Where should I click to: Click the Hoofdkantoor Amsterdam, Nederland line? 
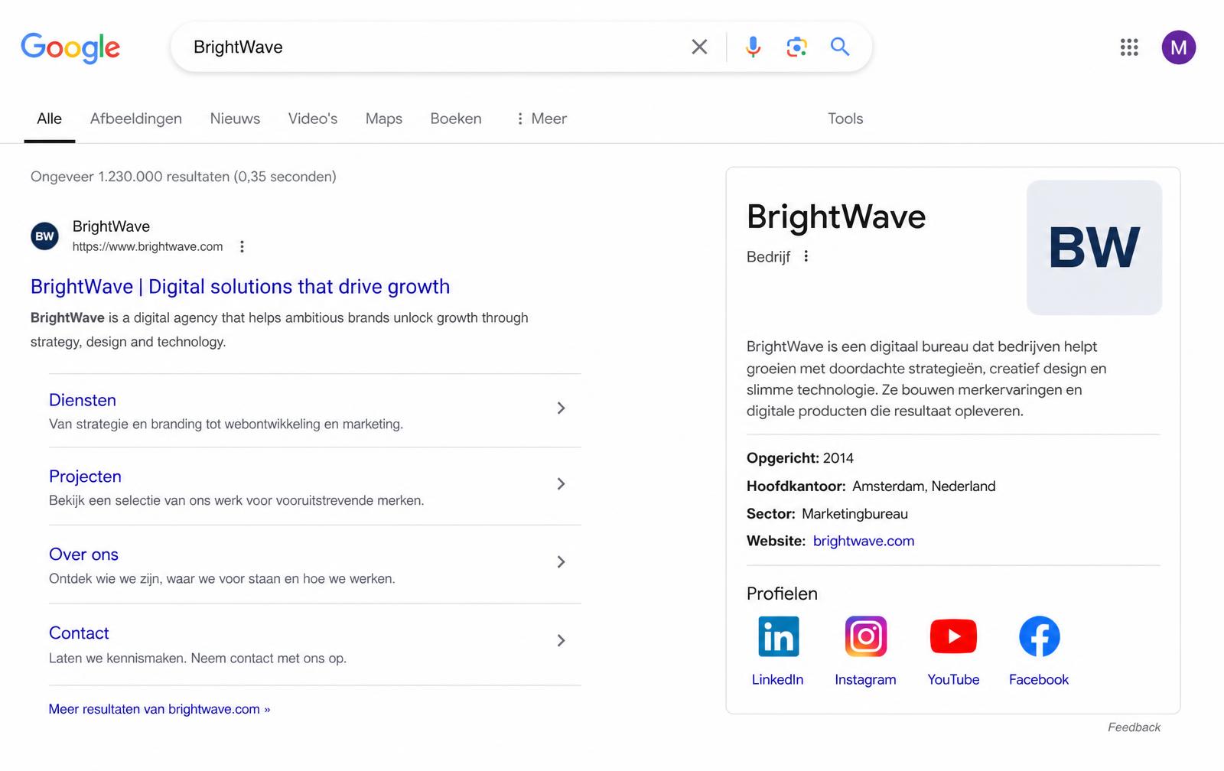[x=871, y=486]
